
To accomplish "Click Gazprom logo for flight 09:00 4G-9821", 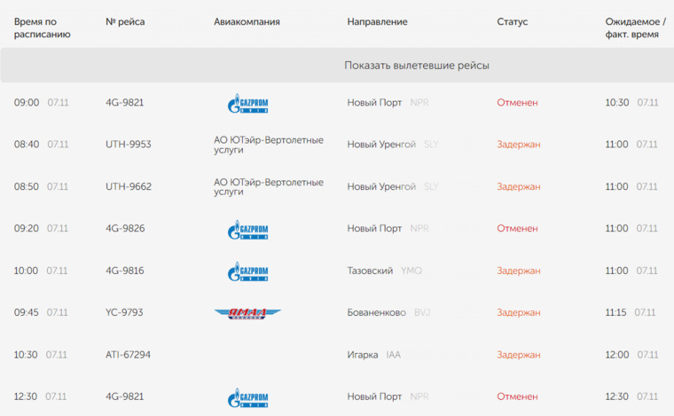I will [x=247, y=103].
